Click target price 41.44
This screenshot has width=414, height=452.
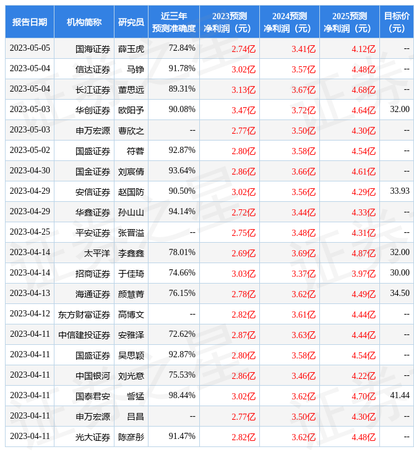point(400,395)
